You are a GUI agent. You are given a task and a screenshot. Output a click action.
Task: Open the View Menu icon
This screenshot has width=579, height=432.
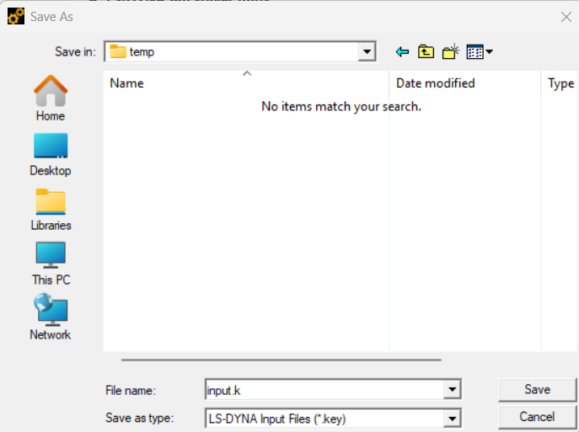(x=479, y=52)
